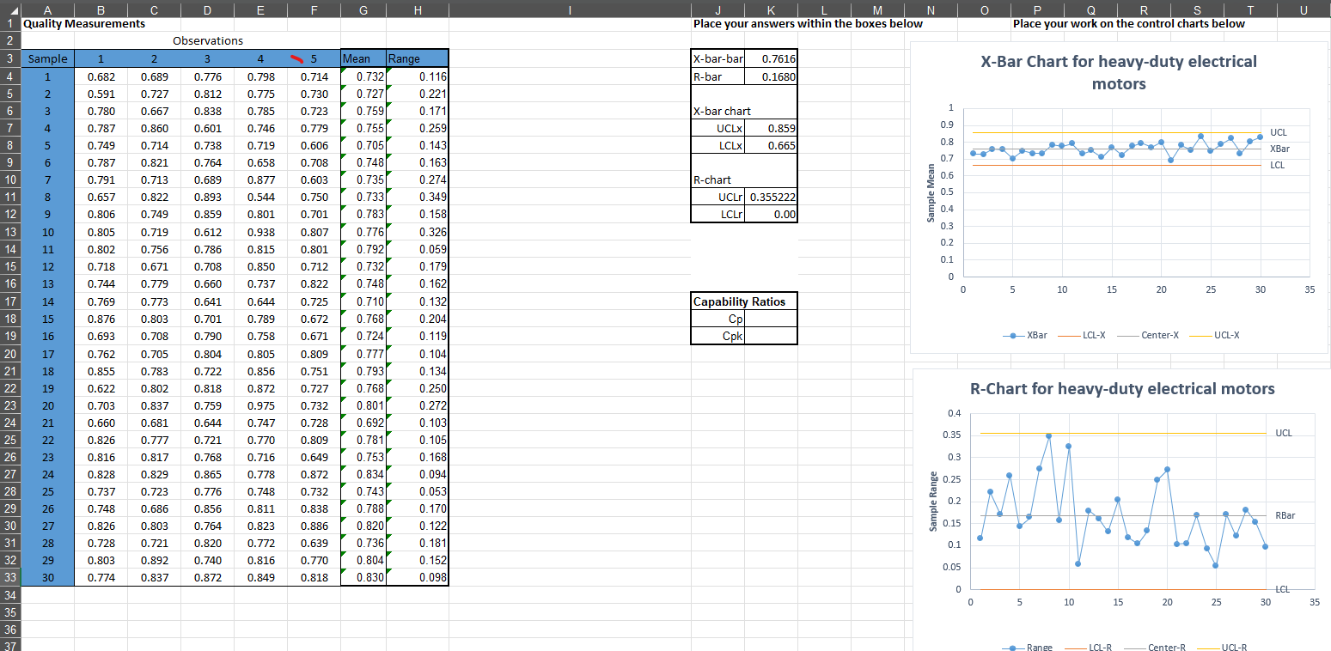Image resolution: width=1331 pixels, height=651 pixels.
Task: Select the empty Cp value cell
Action: tap(771, 319)
